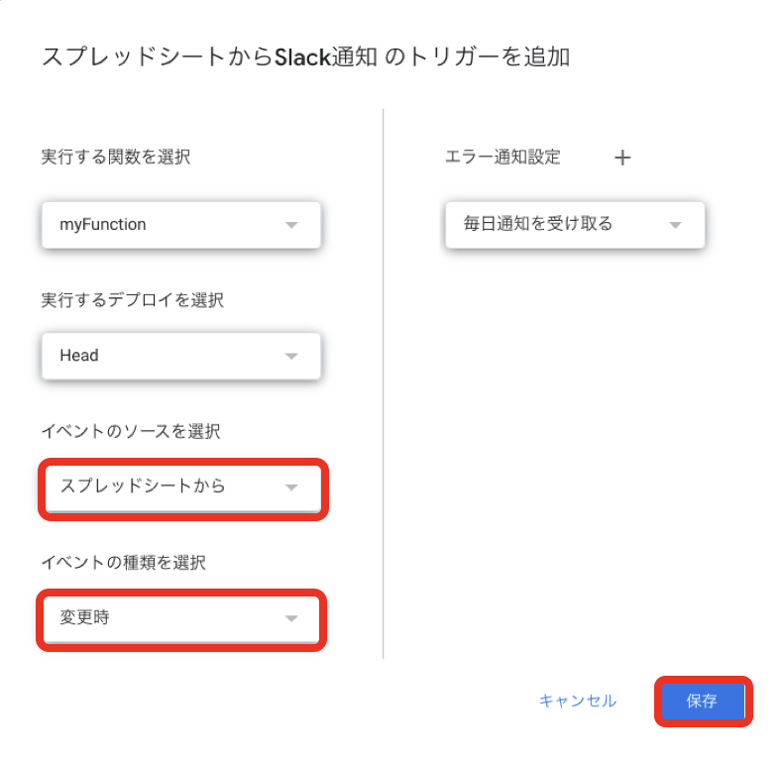Click the myFunction text in the function field

coord(103,225)
